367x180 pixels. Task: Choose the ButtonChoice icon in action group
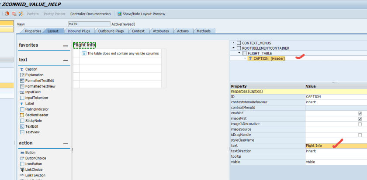coord(22,158)
